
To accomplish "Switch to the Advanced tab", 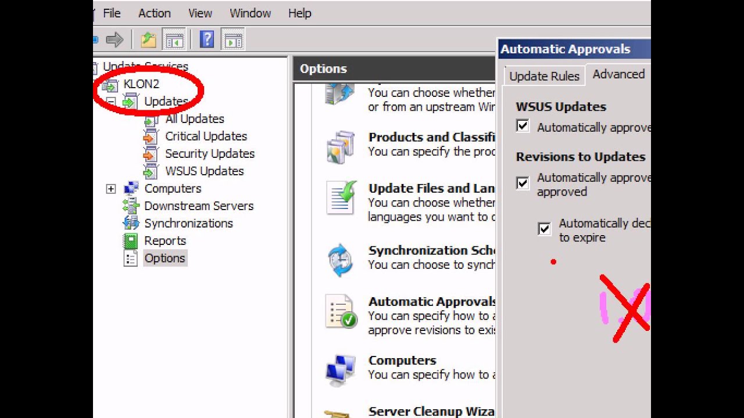I will tap(618, 74).
